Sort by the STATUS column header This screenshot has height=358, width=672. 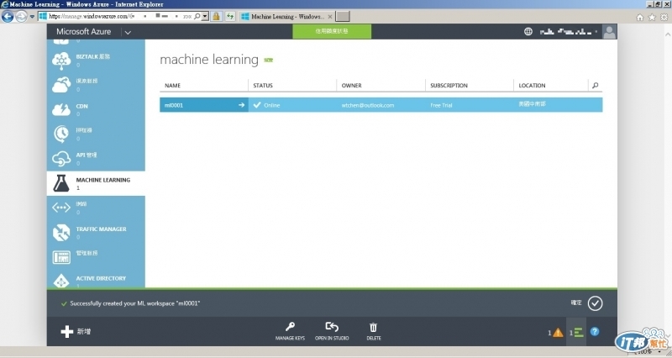263,86
